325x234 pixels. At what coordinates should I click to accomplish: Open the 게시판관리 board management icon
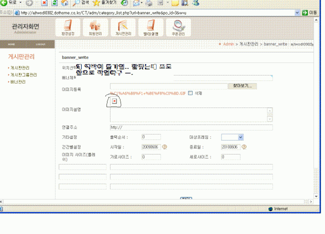tap(123, 28)
